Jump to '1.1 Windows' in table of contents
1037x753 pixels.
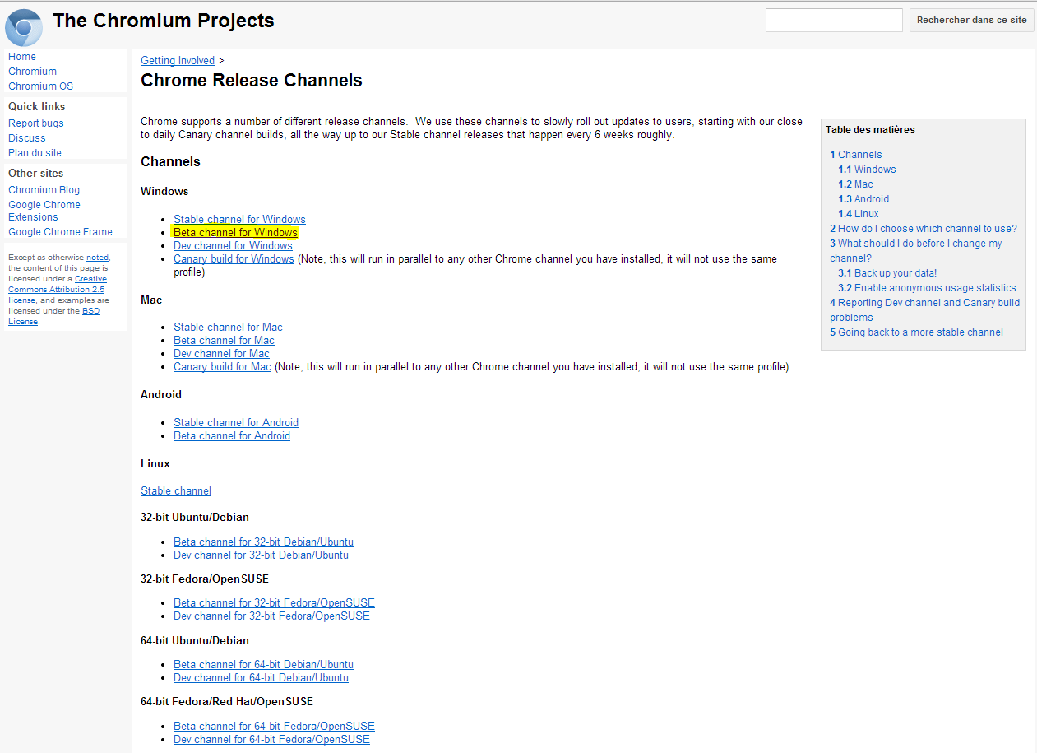[867, 170]
